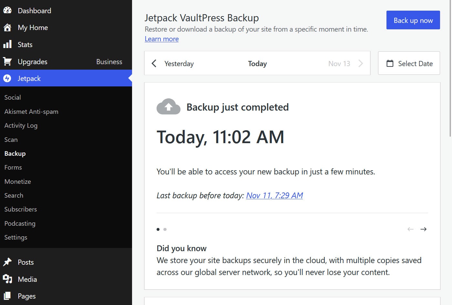Select the second carousel dot
452x305 pixels.
[x=165, y=229]
